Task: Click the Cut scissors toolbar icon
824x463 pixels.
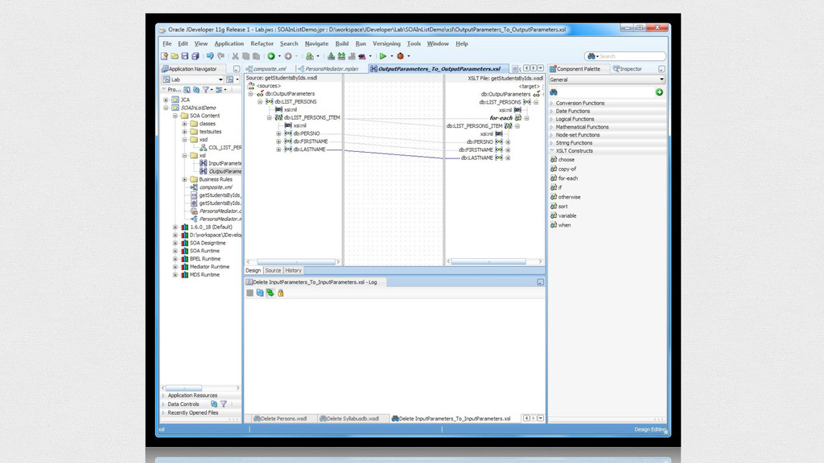Action: coord(236,56)
